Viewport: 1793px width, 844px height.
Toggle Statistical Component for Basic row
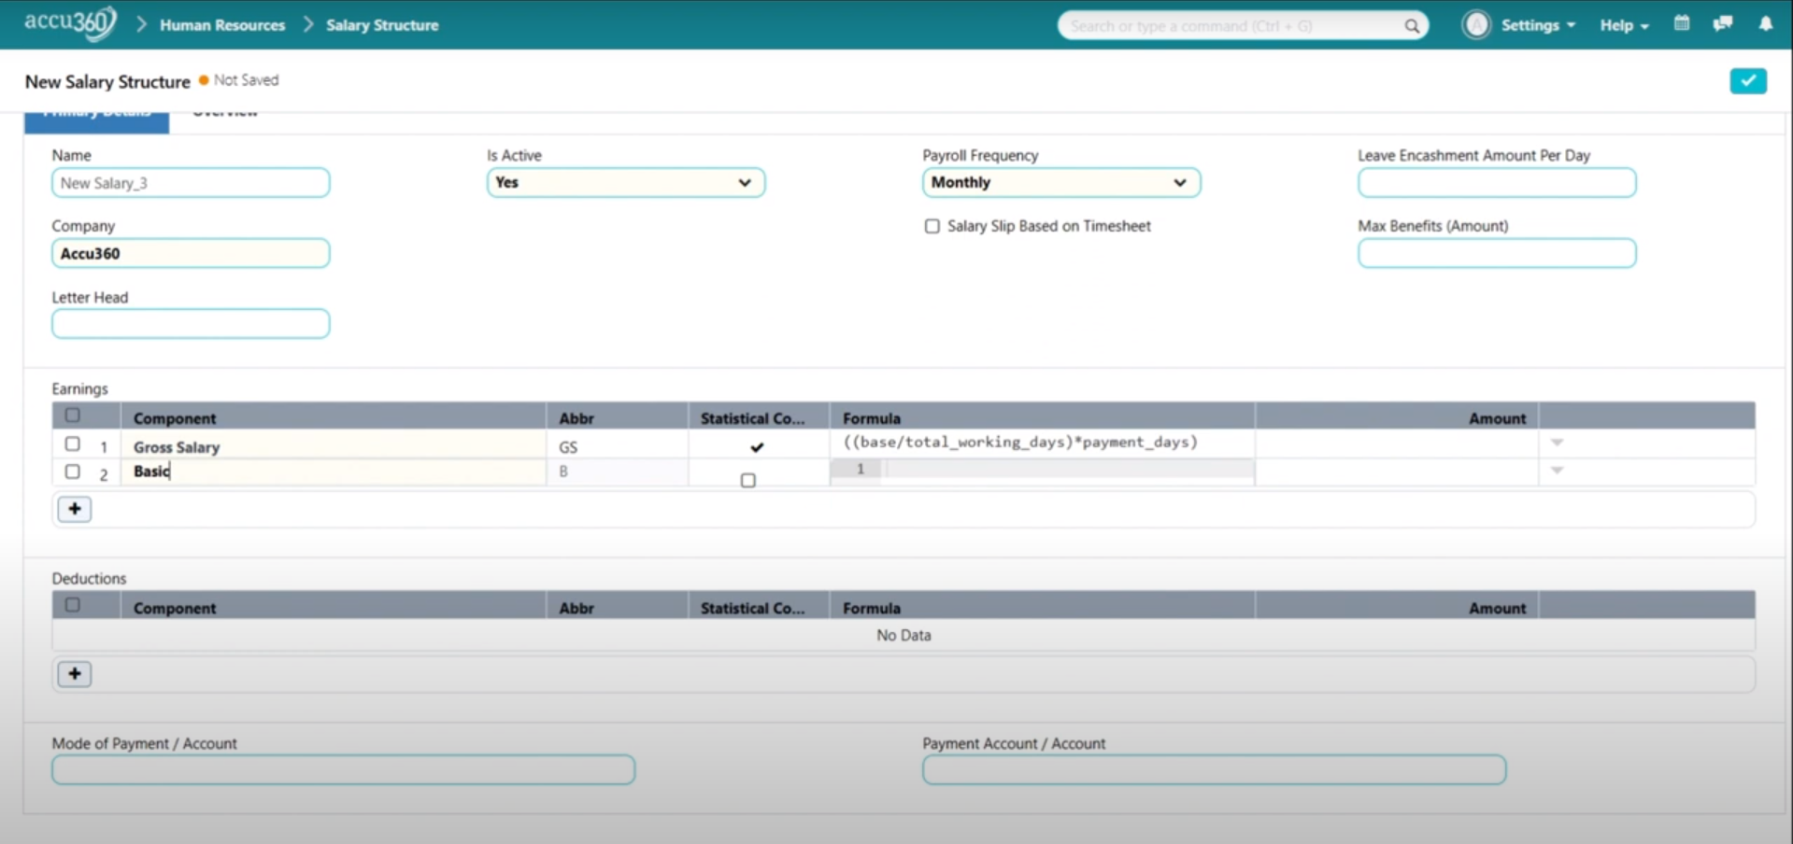point(747,480)
